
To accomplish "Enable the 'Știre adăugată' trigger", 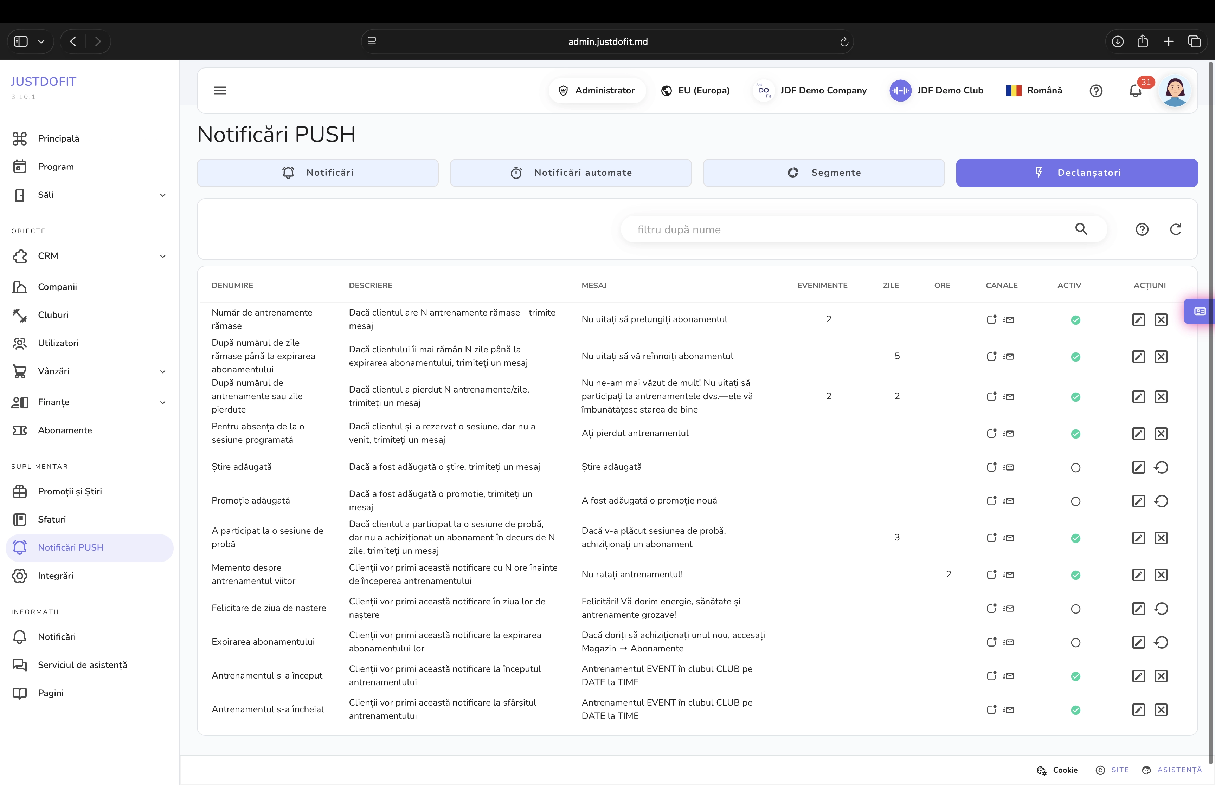I will click(x=1075, y=467).
